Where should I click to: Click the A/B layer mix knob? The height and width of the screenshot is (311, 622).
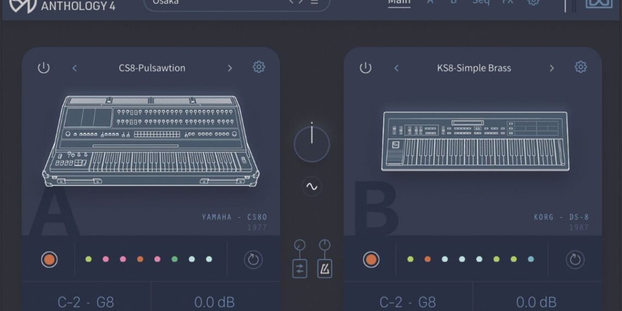312,143
